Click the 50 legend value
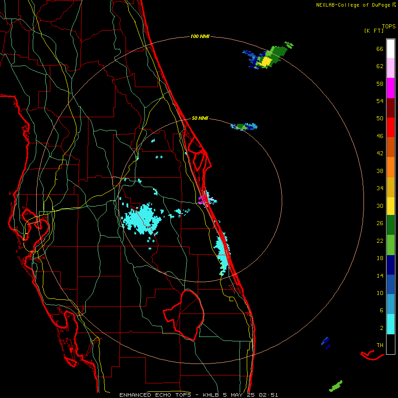The image size is (398, 398). [x=380, y=118]
